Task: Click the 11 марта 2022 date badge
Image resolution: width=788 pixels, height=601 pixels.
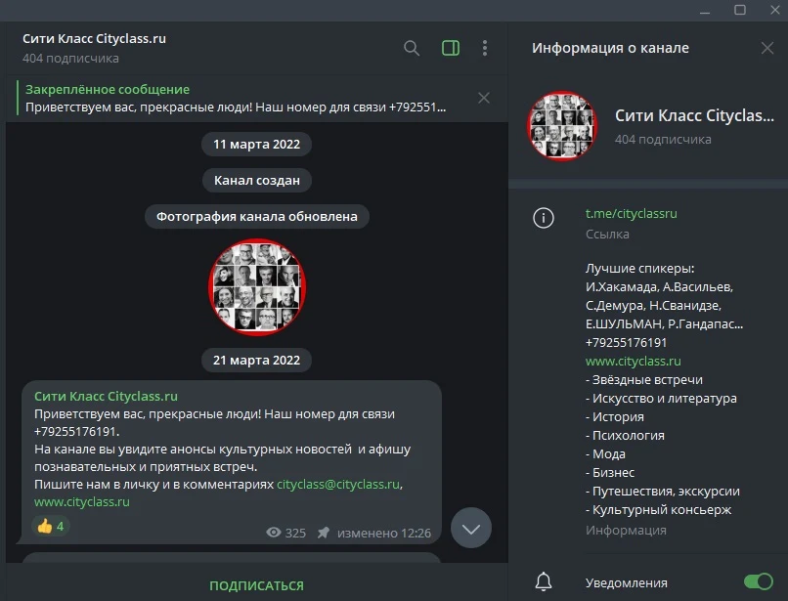Action: [x=256, y=145]
